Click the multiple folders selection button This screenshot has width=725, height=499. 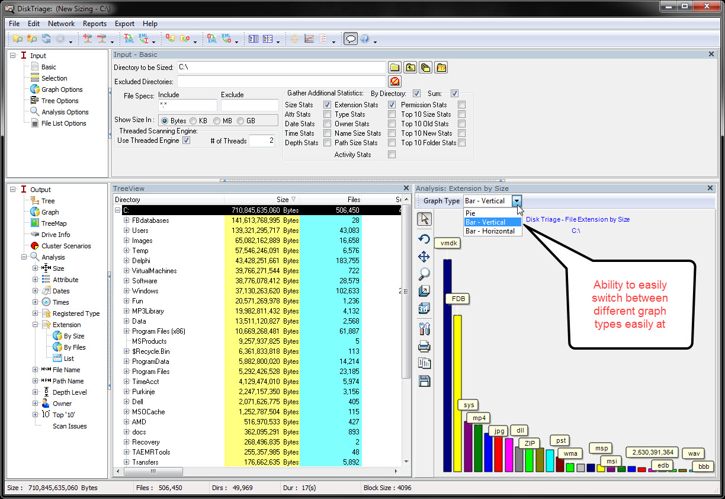(425, 67)
